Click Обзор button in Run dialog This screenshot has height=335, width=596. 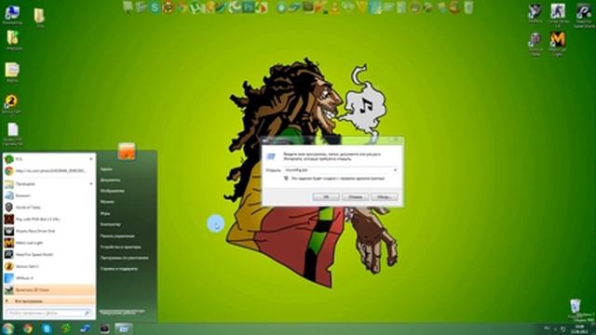385,196
